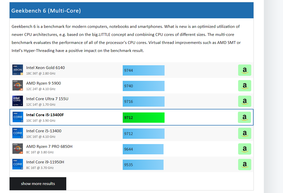Click the 18C 36T @ 2.80 GHz text
This screenshot has height=193, width=283.
pyautogui.click(x=41, y=74)
